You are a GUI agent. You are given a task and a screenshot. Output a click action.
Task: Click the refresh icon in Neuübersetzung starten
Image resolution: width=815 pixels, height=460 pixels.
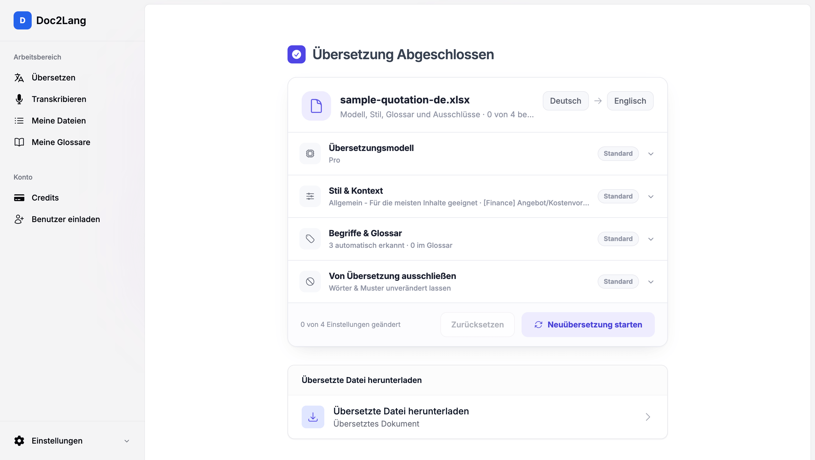[x=539, y=325]
